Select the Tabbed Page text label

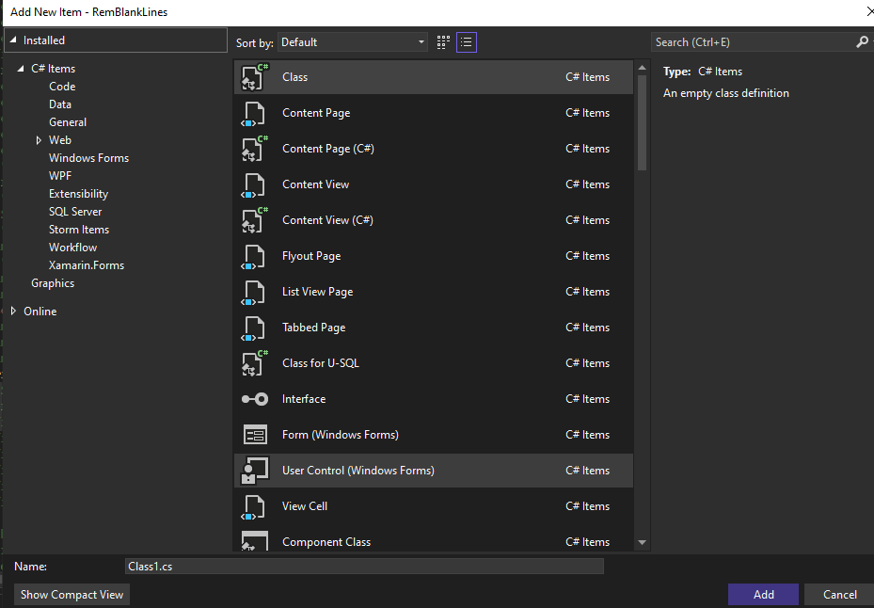[313, 328]
